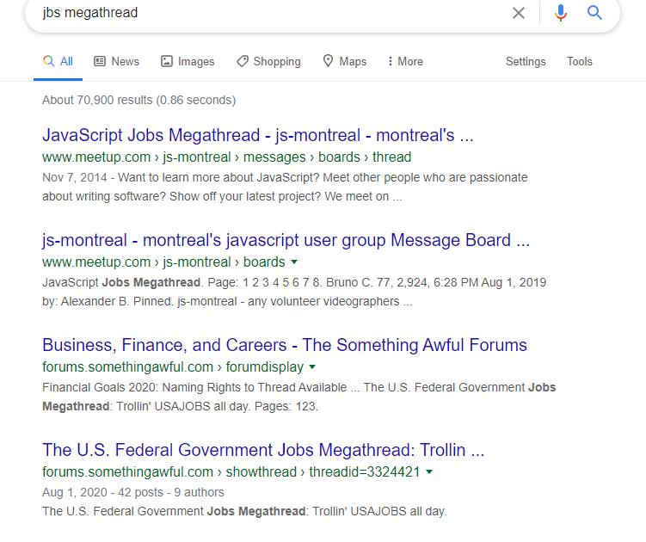The height and width of the screenshot is (542, 646).
Task: Click the blue magnifying glass search button
Action: (x=594, y=13)
